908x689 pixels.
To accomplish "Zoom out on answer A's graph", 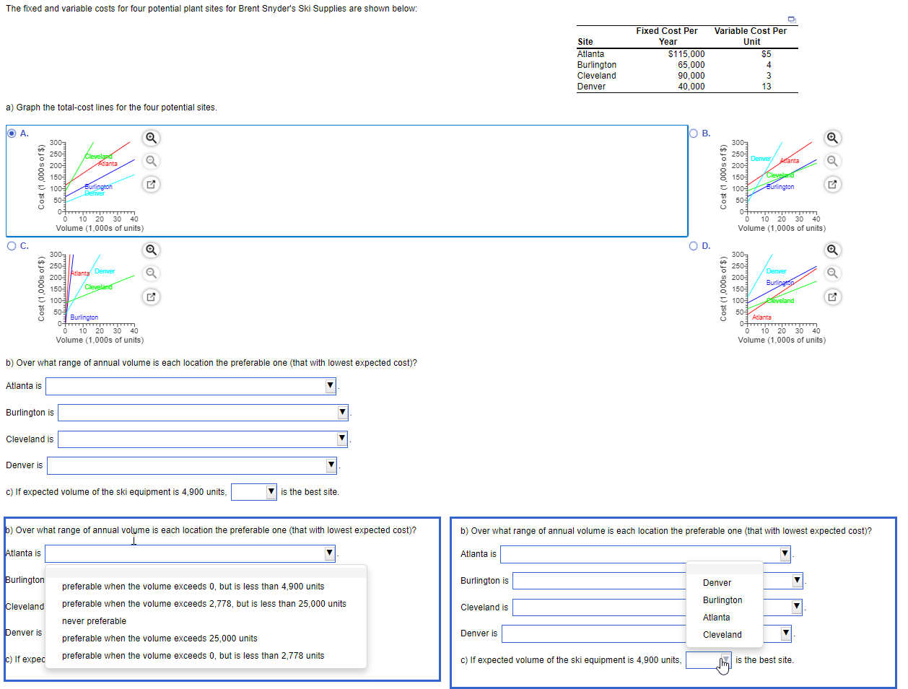I will tap(150, 161).
